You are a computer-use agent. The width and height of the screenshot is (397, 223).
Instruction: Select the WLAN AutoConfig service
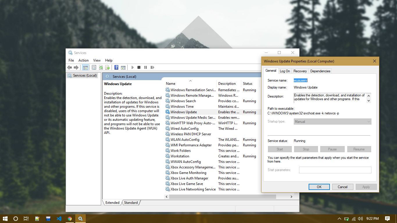(212, 140)
